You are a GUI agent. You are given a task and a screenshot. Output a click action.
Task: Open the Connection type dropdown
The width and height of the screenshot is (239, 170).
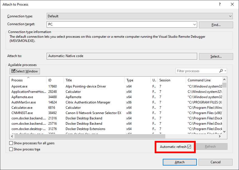click(230, 16)
